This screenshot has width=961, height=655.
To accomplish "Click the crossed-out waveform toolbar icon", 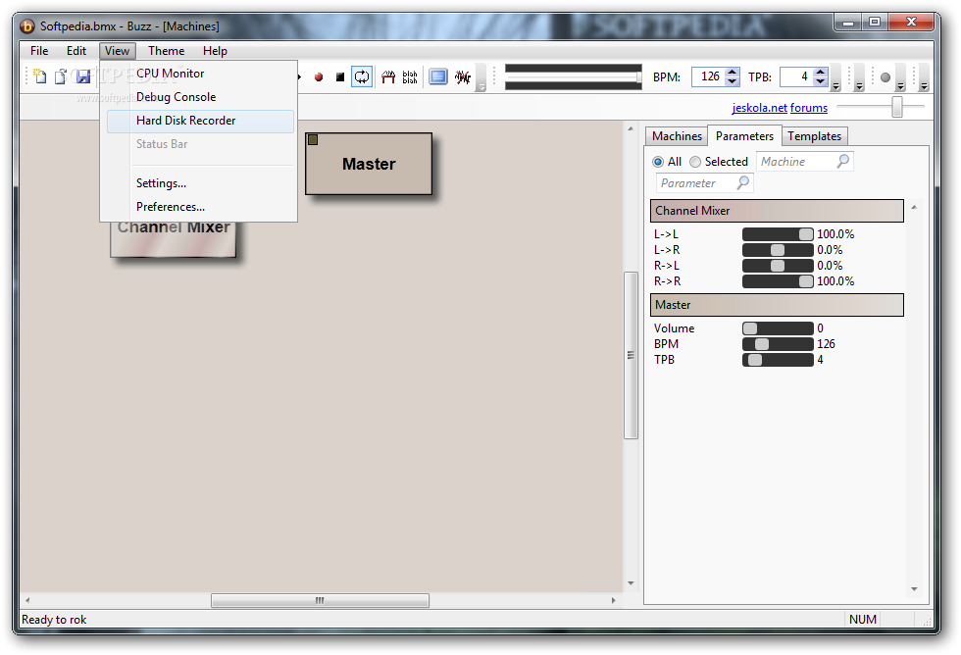I will coord(463,77).
